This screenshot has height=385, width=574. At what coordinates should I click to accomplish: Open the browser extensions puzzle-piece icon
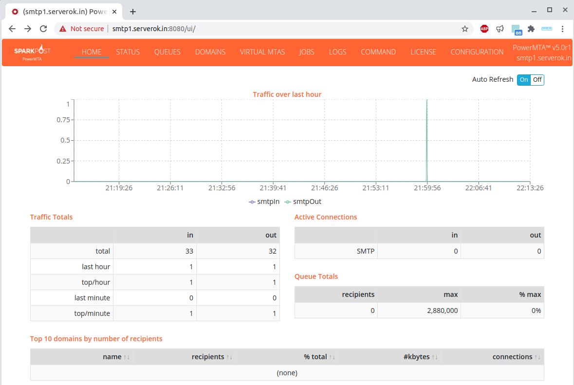(531, 29)
